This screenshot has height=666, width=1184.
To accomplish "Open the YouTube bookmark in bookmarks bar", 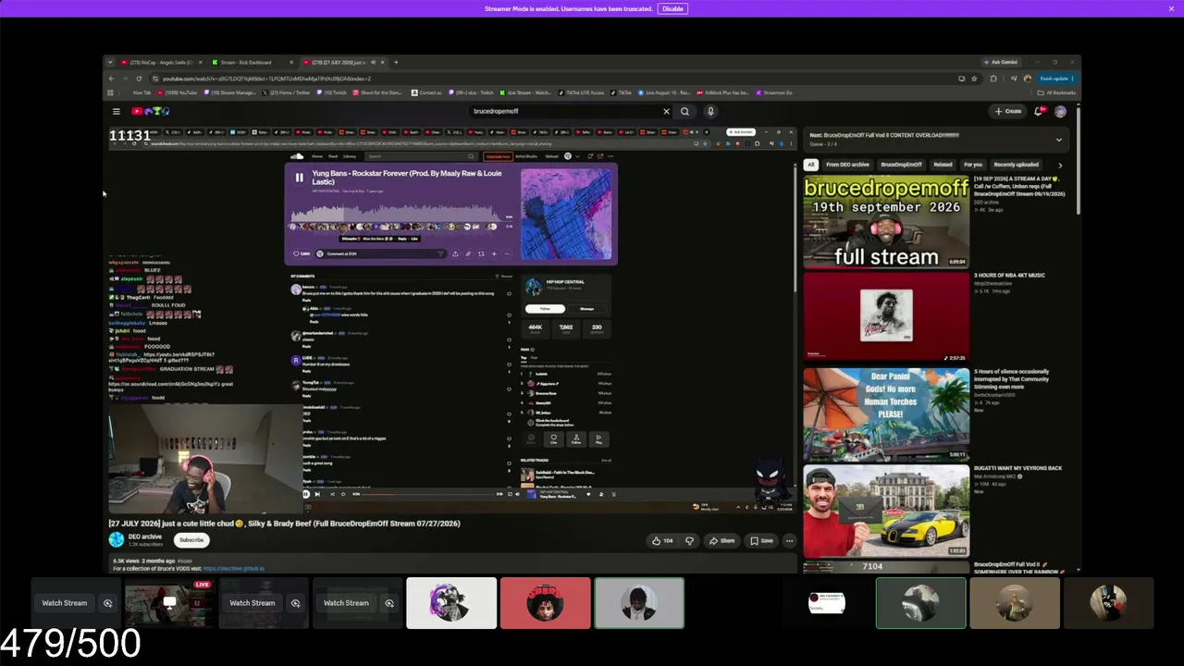I will click(179, 92).
